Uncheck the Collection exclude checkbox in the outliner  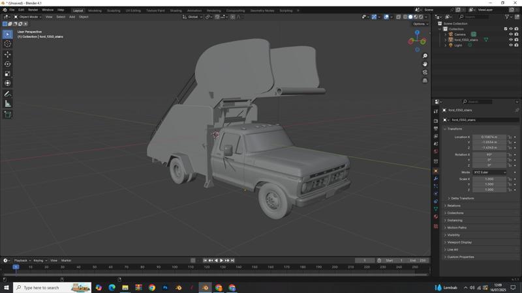[x=505, y=29]
